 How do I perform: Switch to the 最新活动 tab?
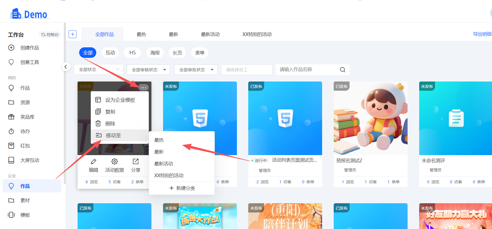click(210, 34)
